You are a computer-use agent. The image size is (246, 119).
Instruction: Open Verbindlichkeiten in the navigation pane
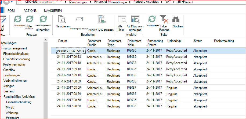pyautogui.click(x=15, y=81)
